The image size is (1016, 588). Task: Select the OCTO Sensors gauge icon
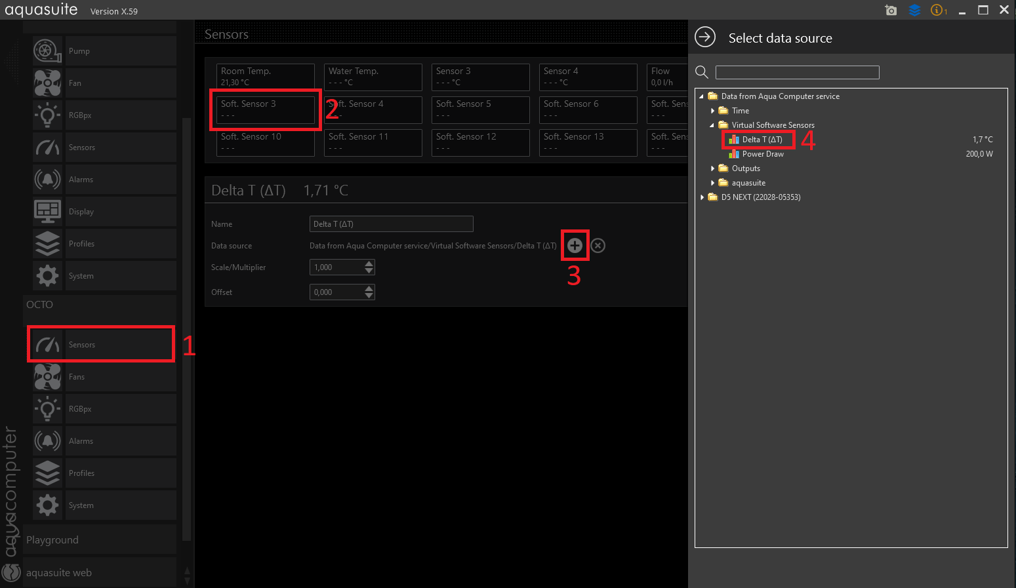[47, 344]
